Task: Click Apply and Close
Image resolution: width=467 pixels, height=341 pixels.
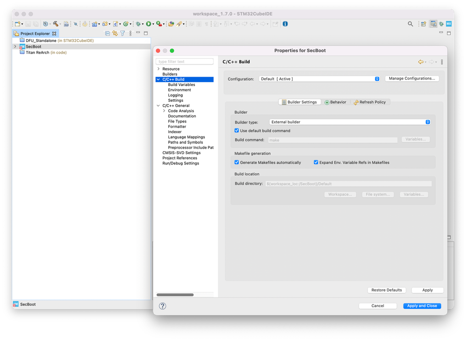Action: coord(422,306)
